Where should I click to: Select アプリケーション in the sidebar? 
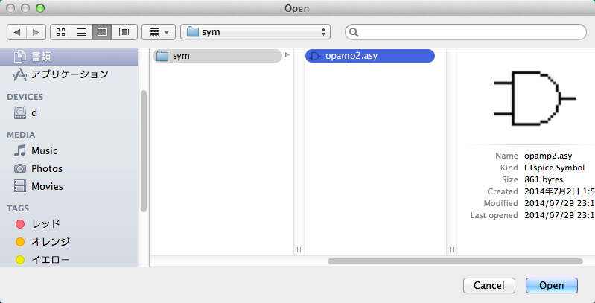click(x=69, y=74)
